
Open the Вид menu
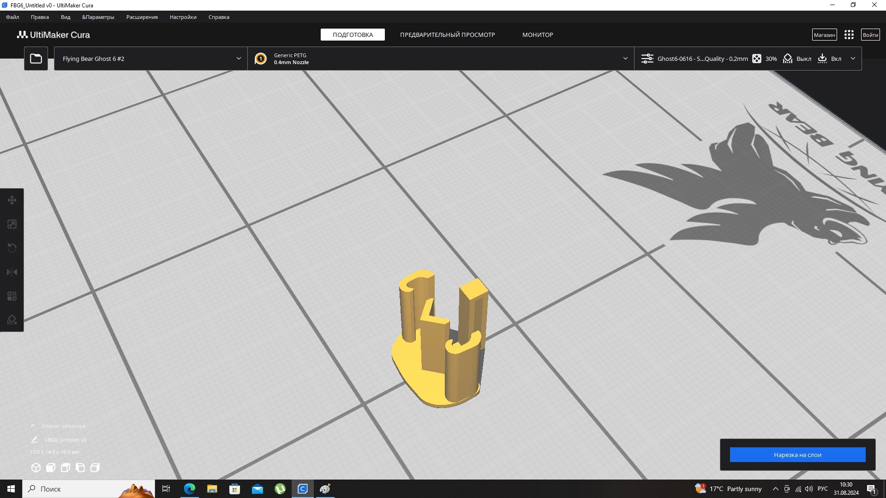tap(66, 17)
